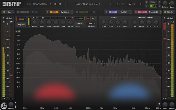Click the Exciter Lo Hz knob
176x110 pixels.
click(111, 22)
